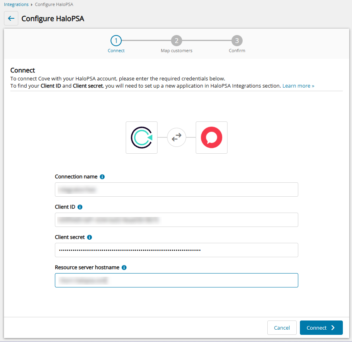Focus the Client secret password field

click(x=176, y=250)
